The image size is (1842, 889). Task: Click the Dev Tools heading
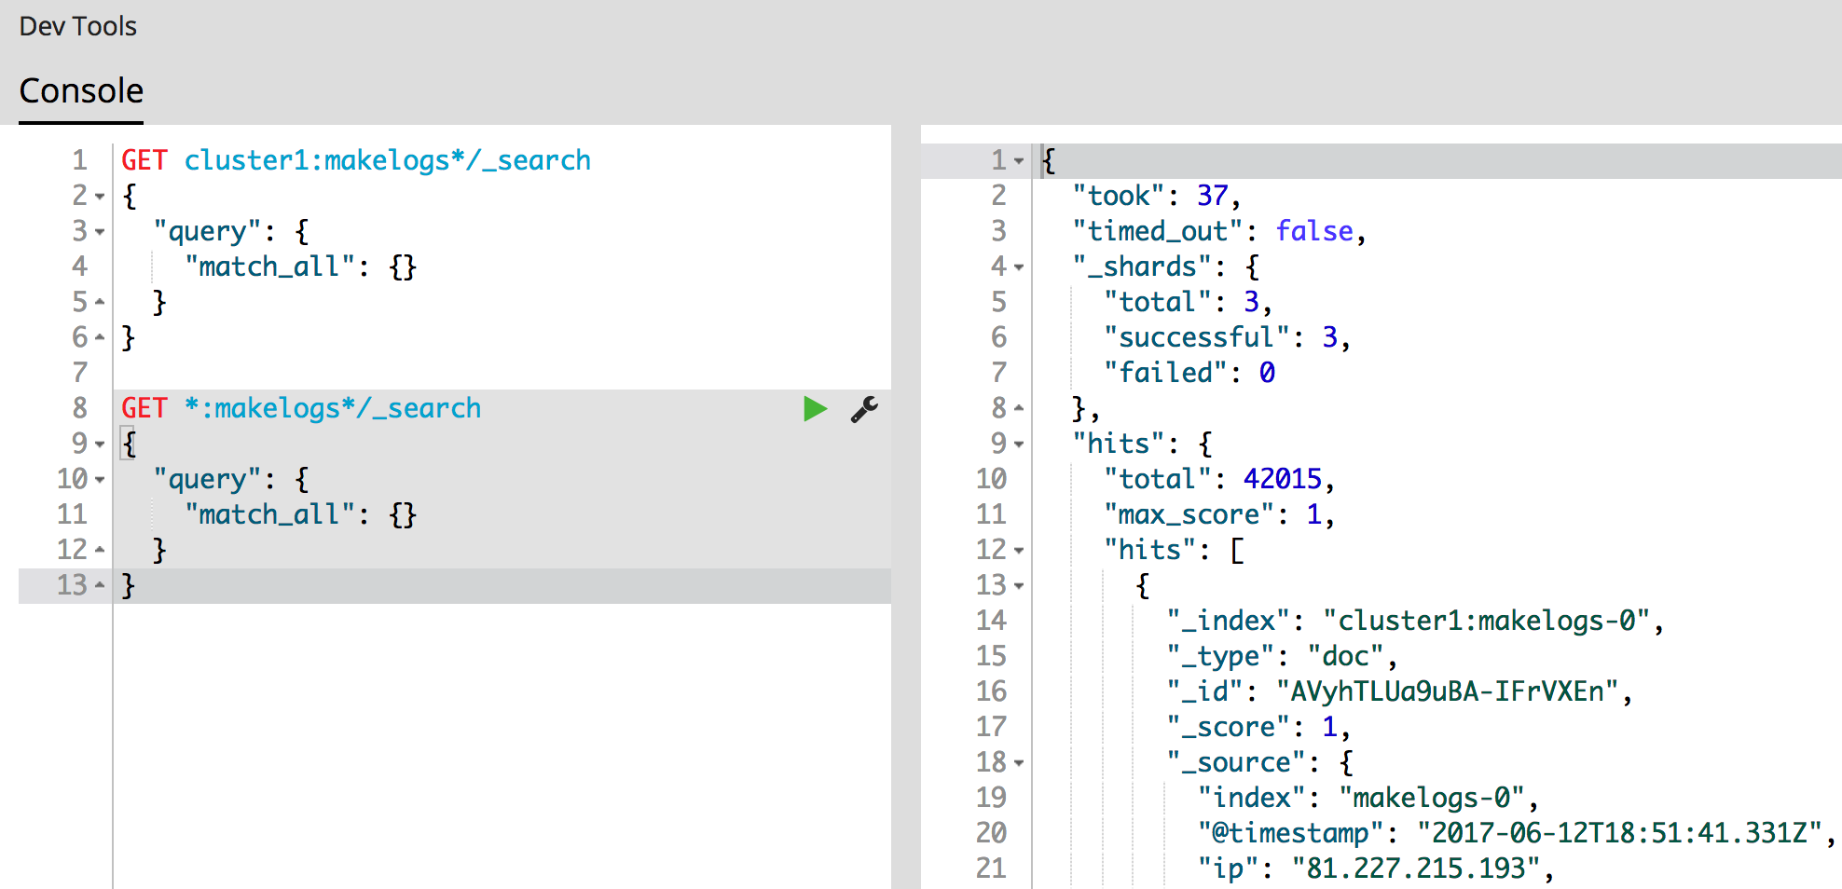[x=77, y=26]
